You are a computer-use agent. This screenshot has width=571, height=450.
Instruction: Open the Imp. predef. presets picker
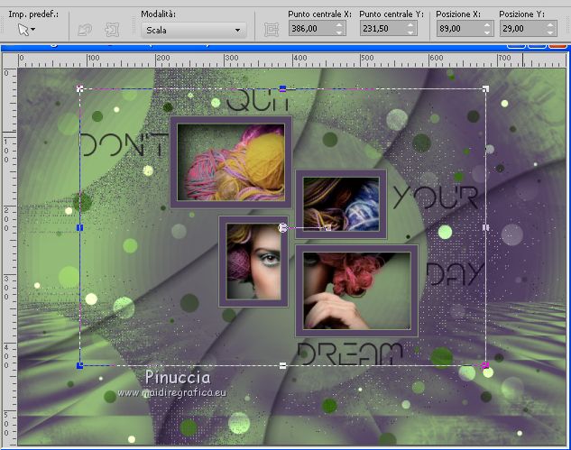click(x=26, y=30)
